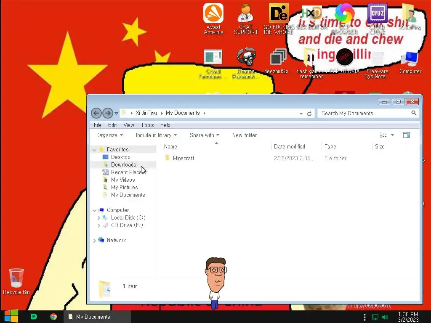Open the recent locations dropdown arrow
Viewport: 431px width, 323px height.
coord(117,114)
